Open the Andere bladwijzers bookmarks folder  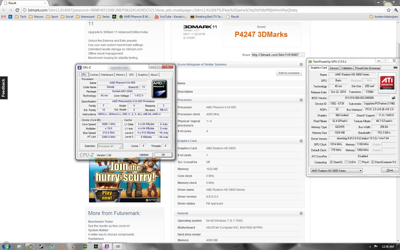coord(384,17)
